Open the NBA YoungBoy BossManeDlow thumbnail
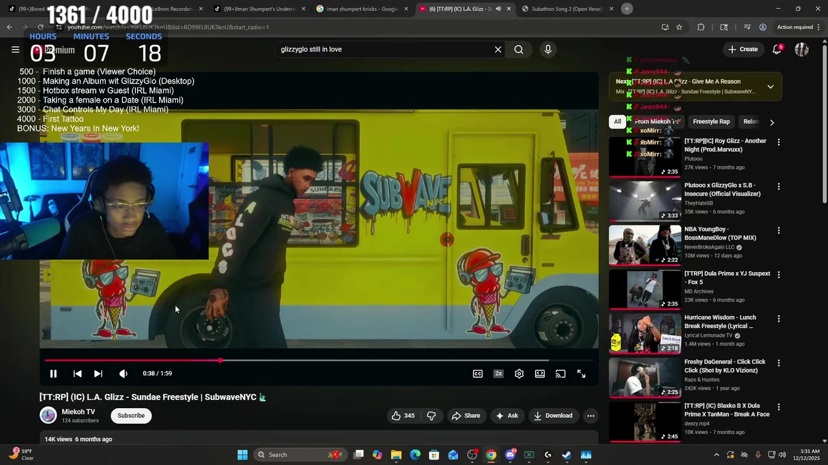 pyautogui.click(x=645, y=245)
